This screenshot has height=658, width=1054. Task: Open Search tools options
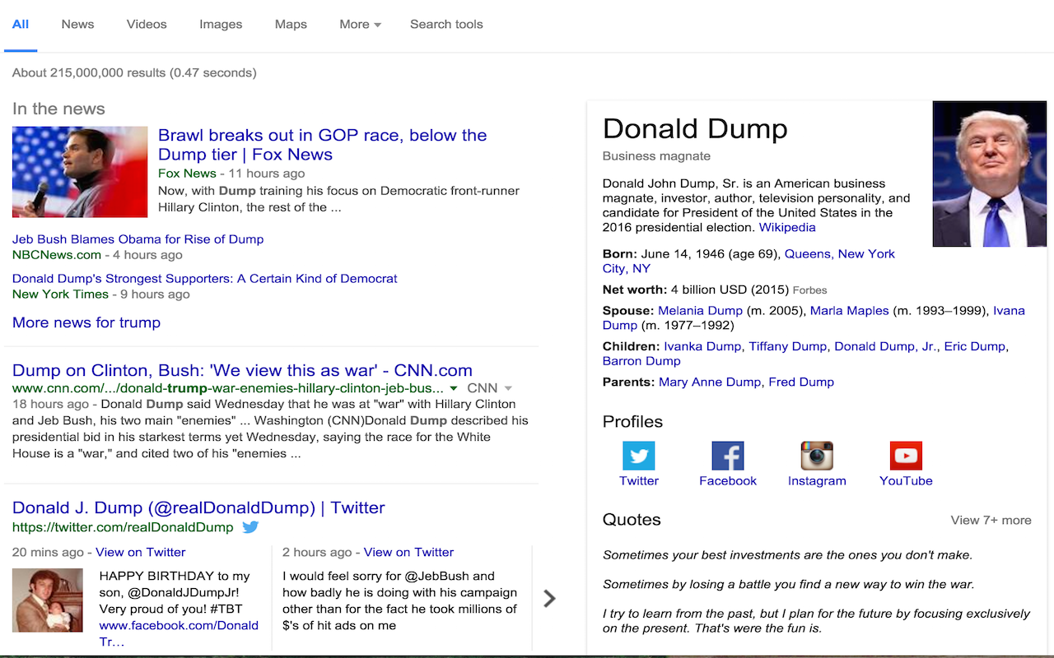coord(446,25)
